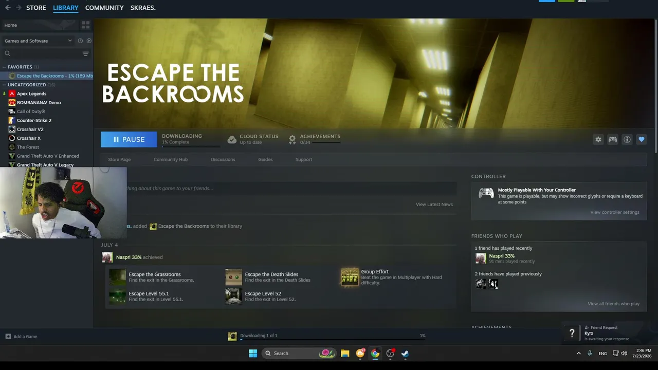Open Escape the Grassrooms achievement thumbnail
This screenshot has width=658, height=370.
(117, 277)
